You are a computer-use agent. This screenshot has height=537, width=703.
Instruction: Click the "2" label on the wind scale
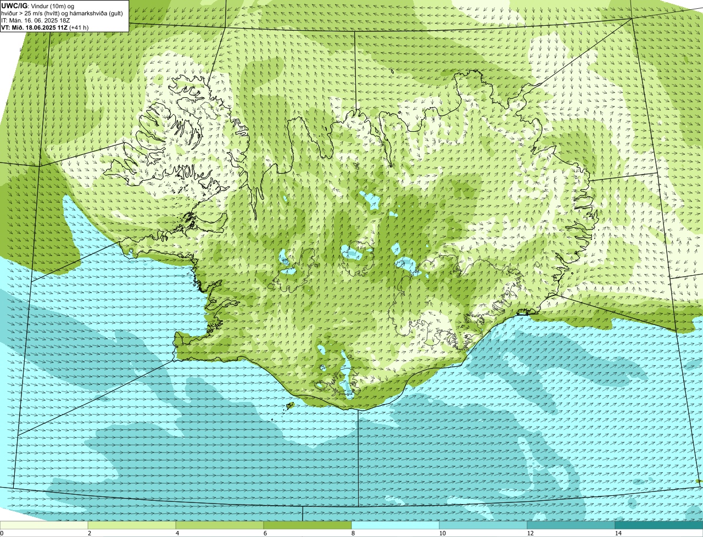pyautogui.click(x=89, y=533)
